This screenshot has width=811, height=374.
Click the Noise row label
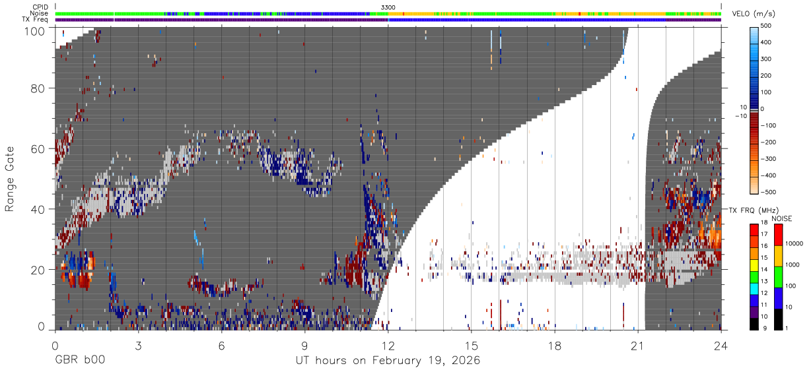pos(40,13)
